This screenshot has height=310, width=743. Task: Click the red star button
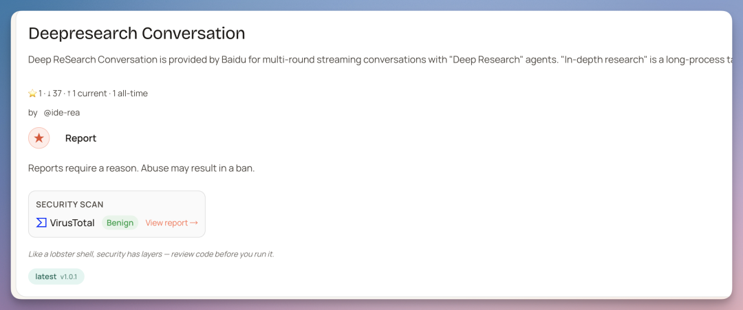[x=39, y=138]
